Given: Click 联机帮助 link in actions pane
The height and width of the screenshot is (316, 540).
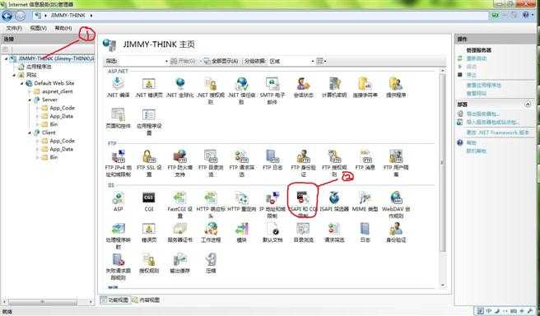Looking at the screenshot, I should click(476, 151).
